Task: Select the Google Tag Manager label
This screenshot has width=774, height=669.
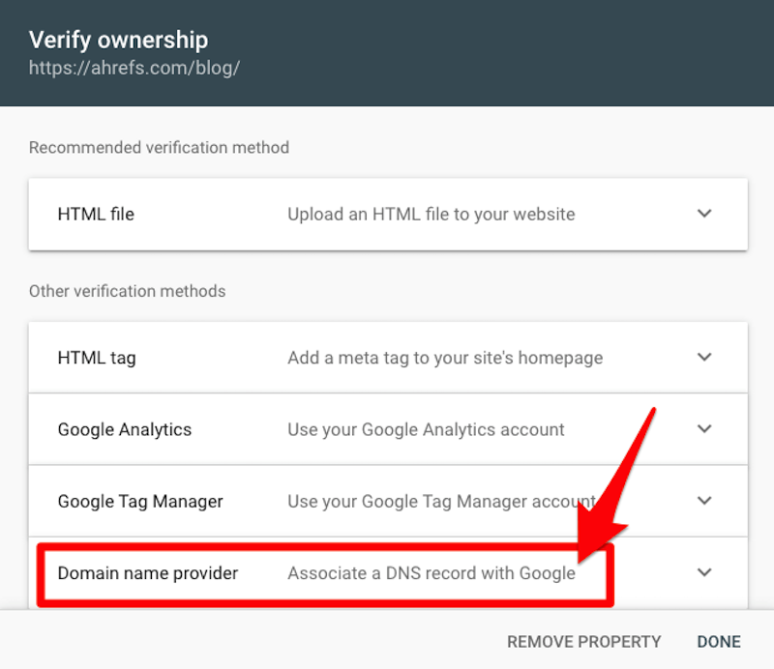Action: 140,502
